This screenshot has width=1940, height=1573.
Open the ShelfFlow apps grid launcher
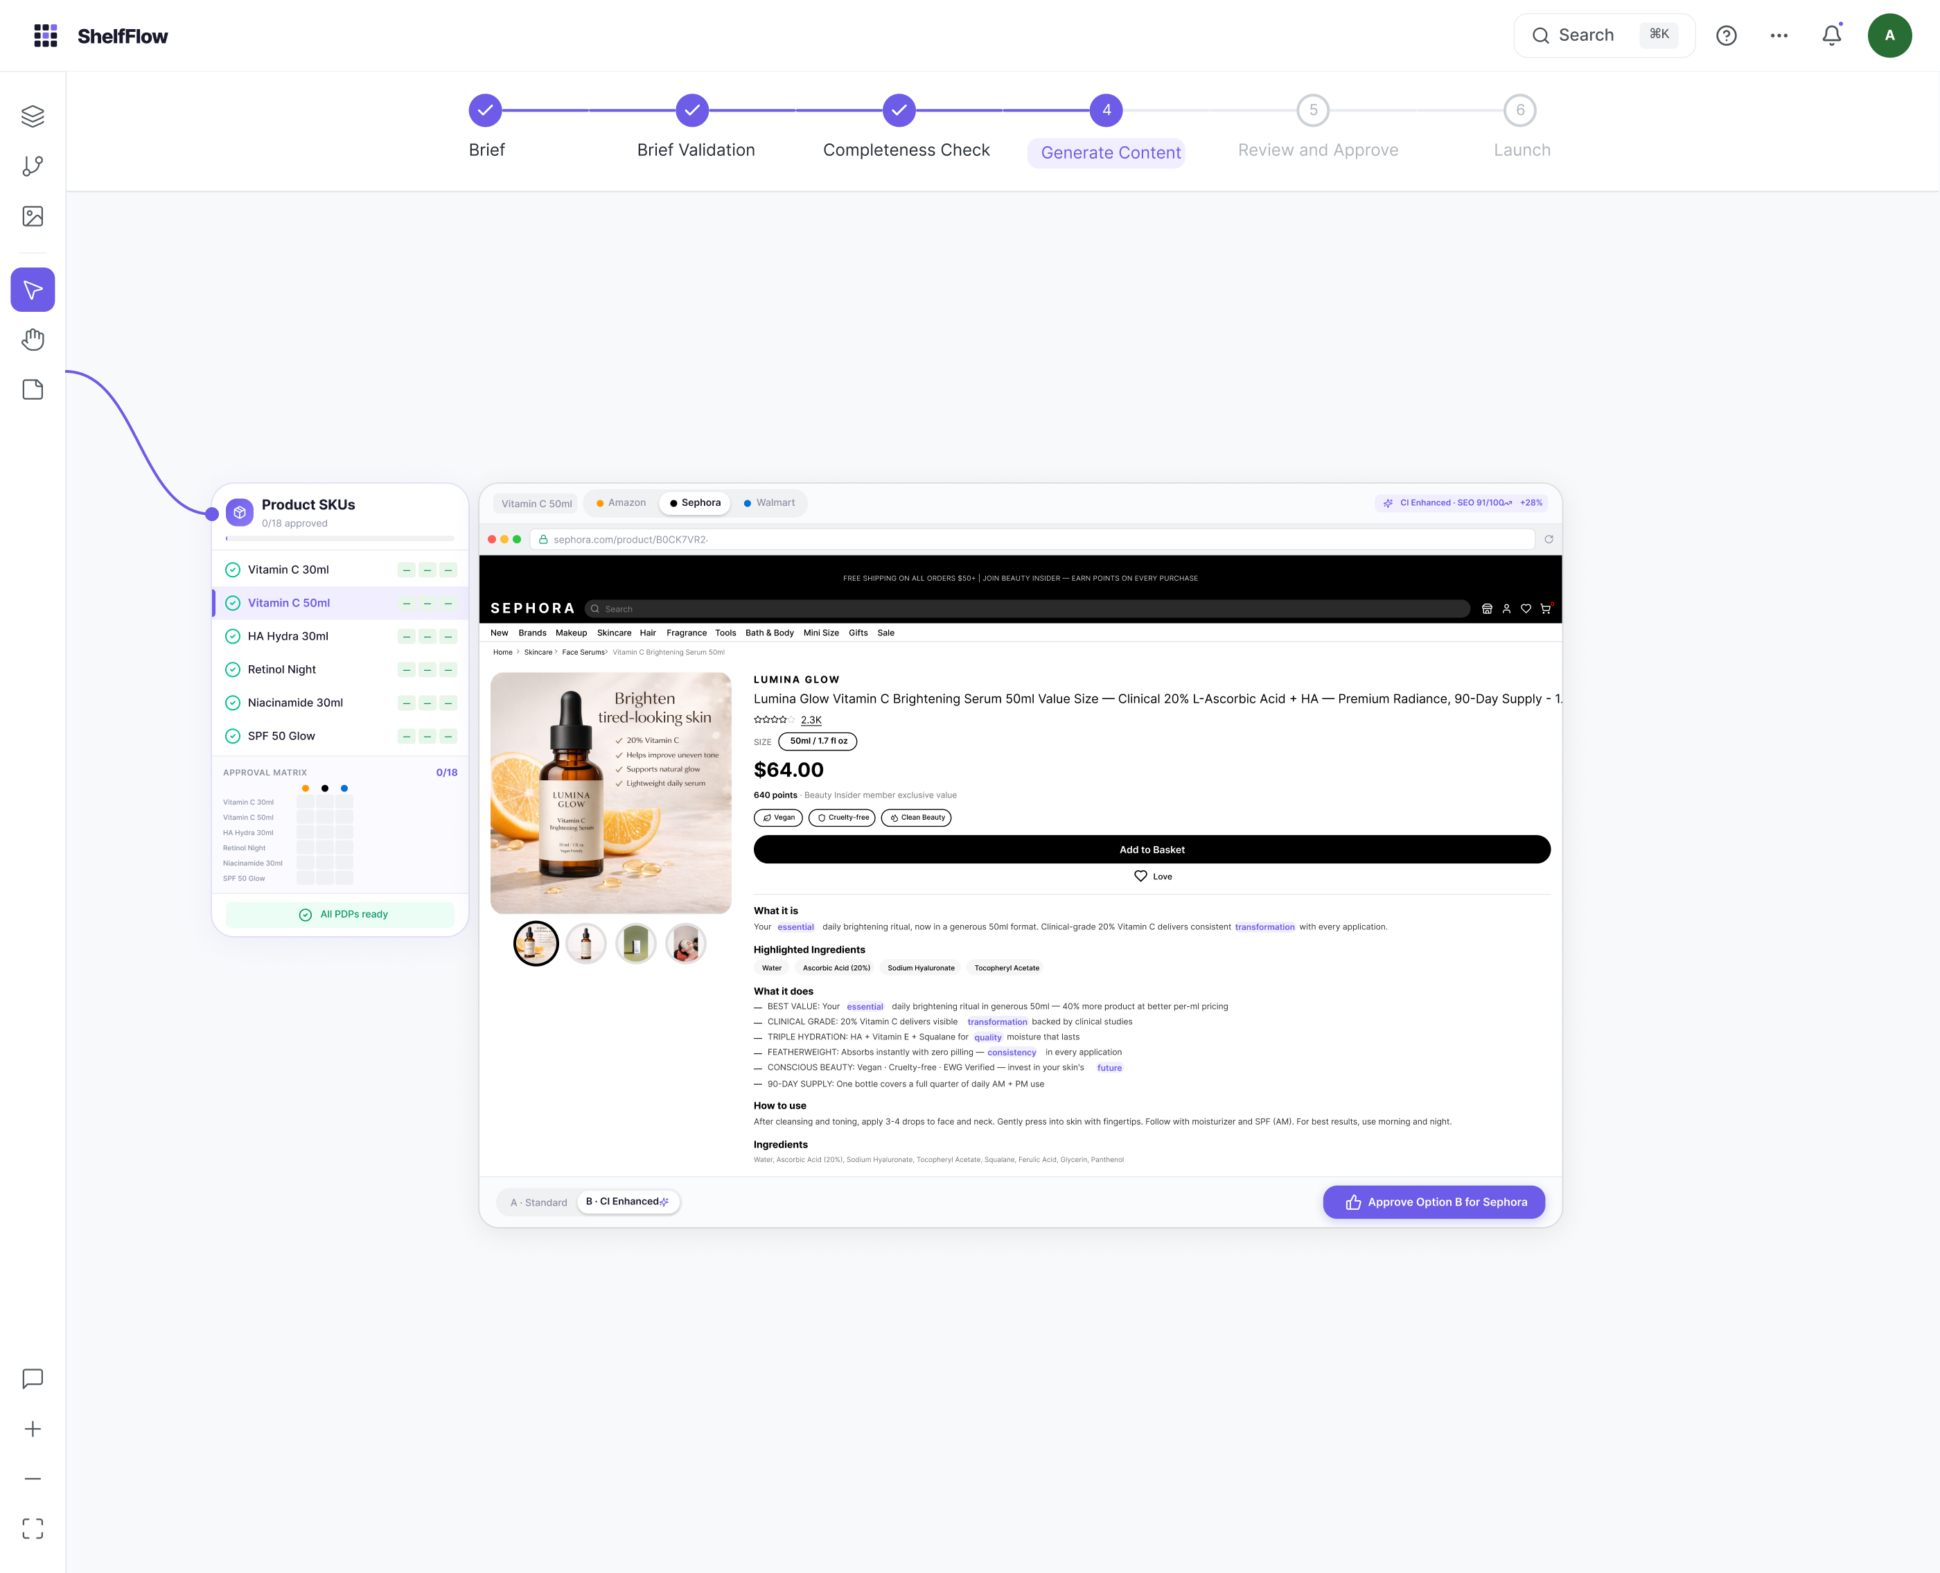tap(45, 35)
